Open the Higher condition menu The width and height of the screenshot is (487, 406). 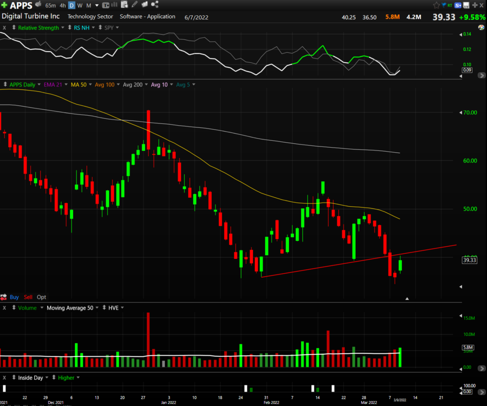(78, 378)
